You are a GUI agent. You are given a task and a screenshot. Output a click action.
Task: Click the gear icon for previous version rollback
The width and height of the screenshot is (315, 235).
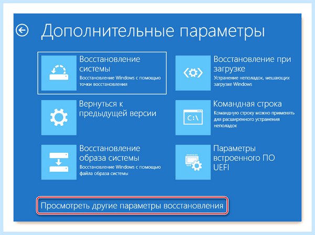point(59,117)
